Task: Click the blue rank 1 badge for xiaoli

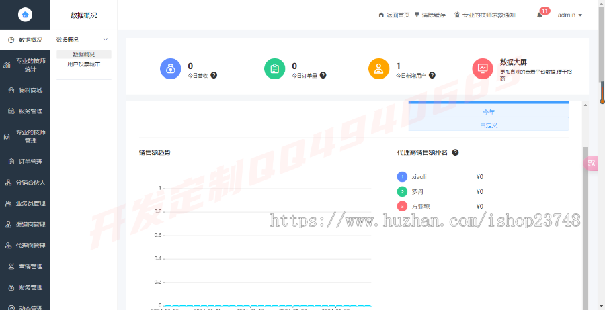Action: [402, 177]
